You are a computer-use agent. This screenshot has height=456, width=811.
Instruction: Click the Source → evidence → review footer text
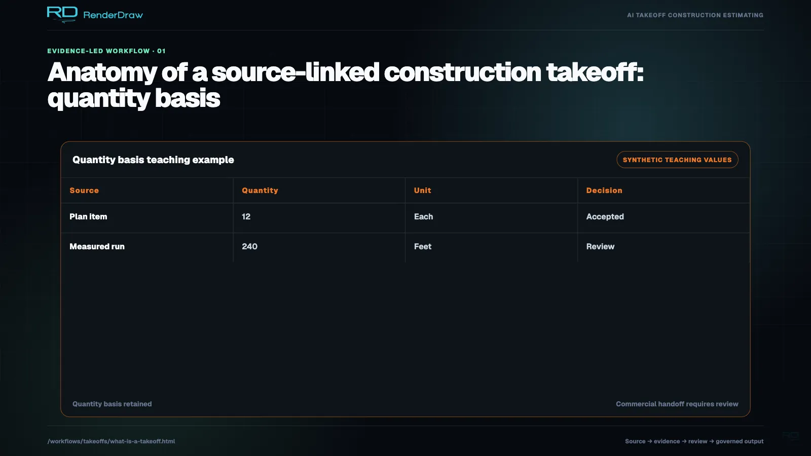694,441
